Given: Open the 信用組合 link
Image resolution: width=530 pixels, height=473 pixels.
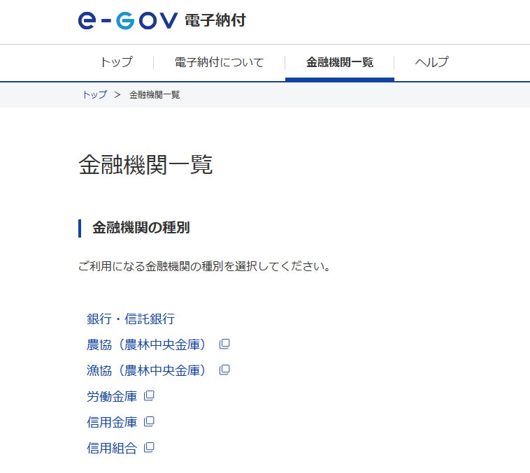Looking at the screenshot, I should point(112,449).
